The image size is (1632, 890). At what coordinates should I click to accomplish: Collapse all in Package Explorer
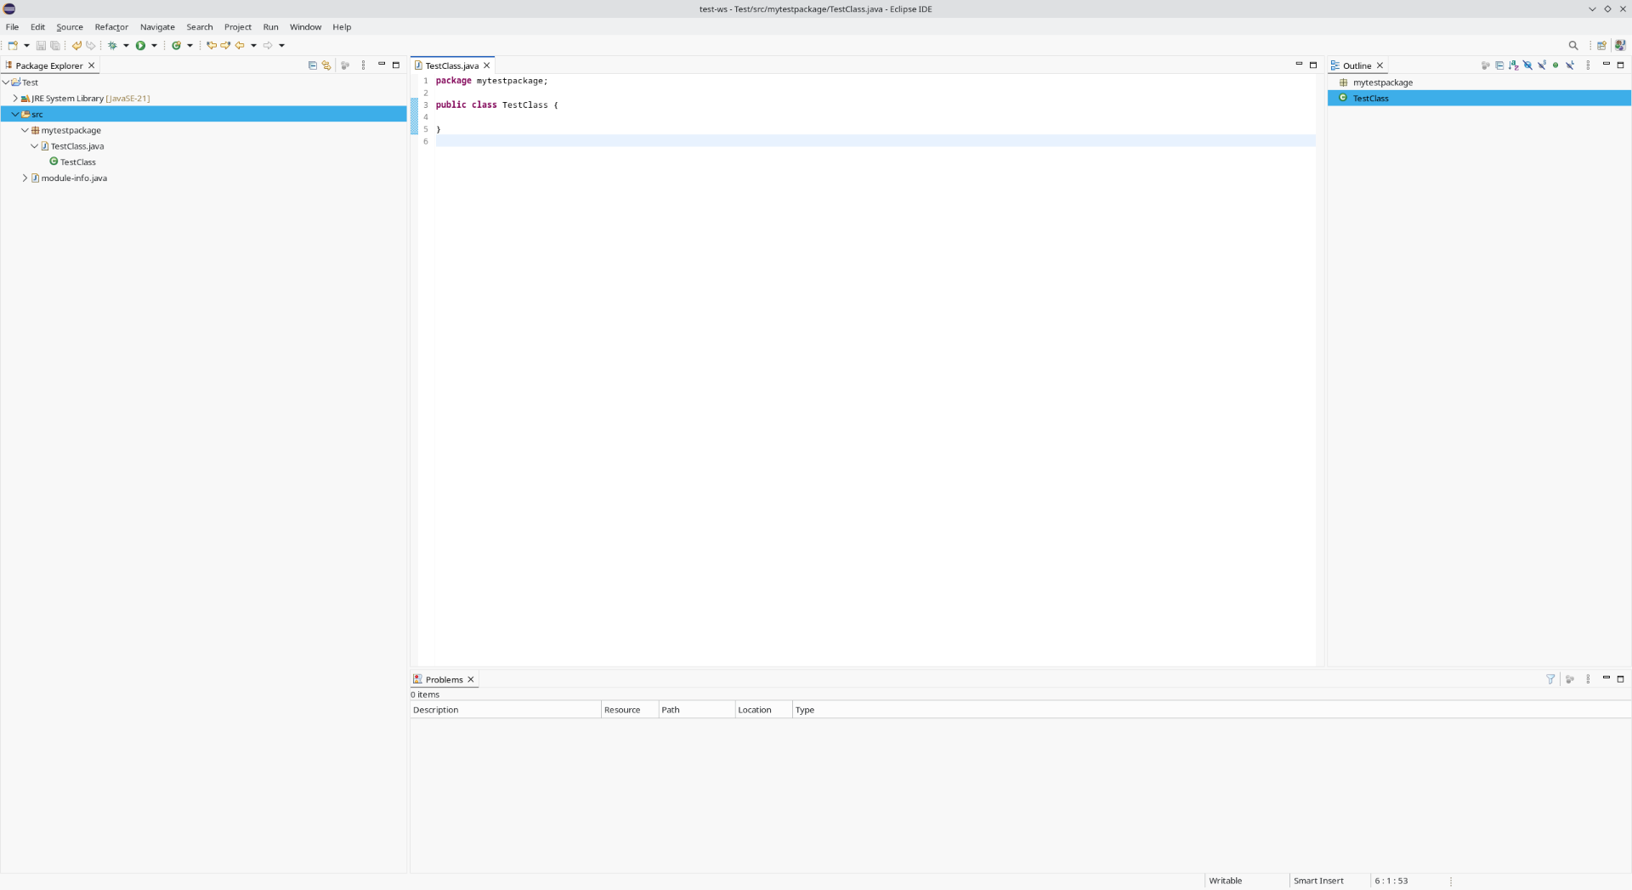point(312,65)
